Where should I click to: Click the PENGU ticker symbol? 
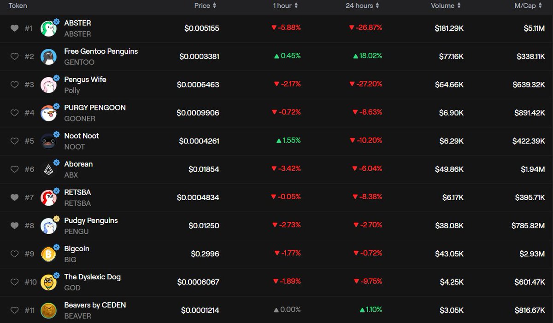[x=76, y=231]
